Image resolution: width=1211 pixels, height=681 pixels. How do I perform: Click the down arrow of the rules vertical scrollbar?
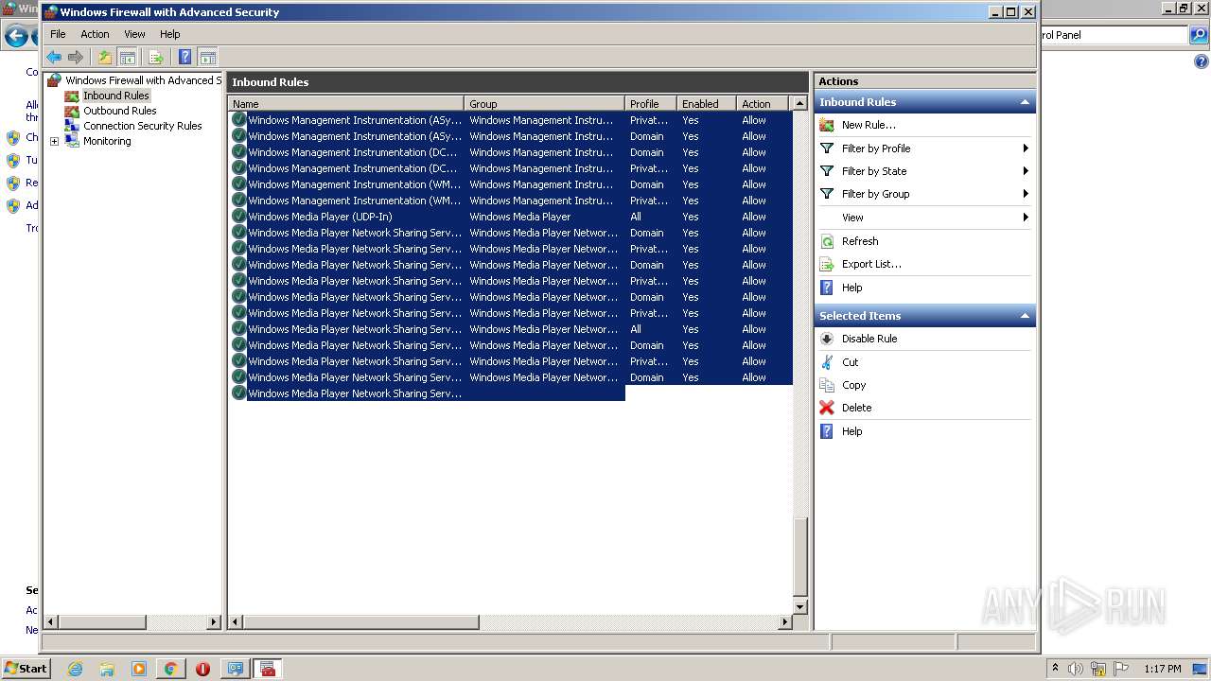pyautogui.click(x=799, y=606)
